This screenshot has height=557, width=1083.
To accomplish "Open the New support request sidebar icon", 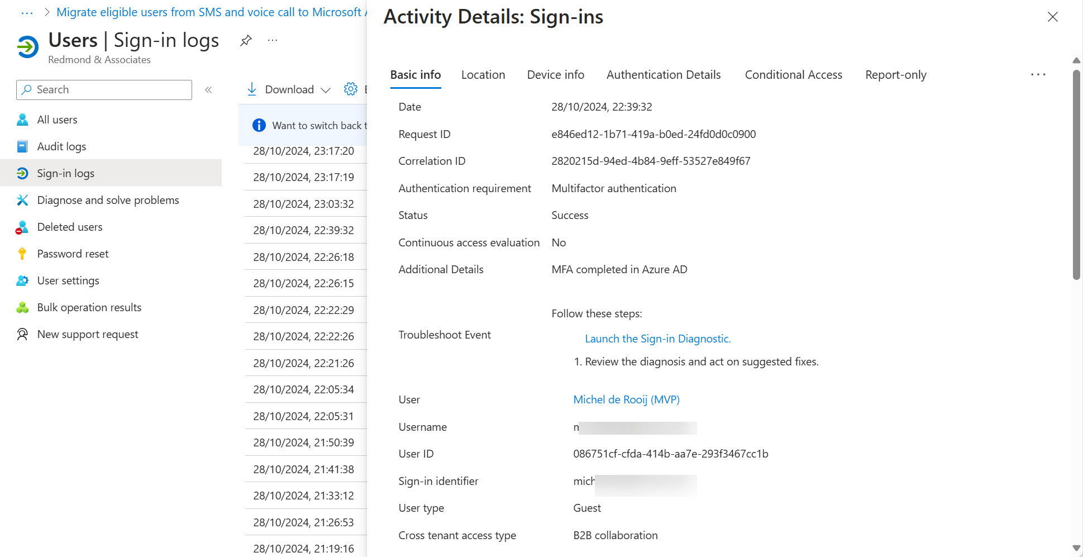I will click(x=22, y=334).
